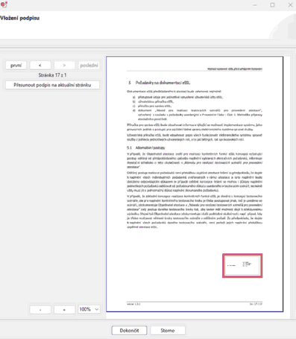Screen dimensions: 296x339
Task: Zoom out with the minus button
Action: coord(40,309)
